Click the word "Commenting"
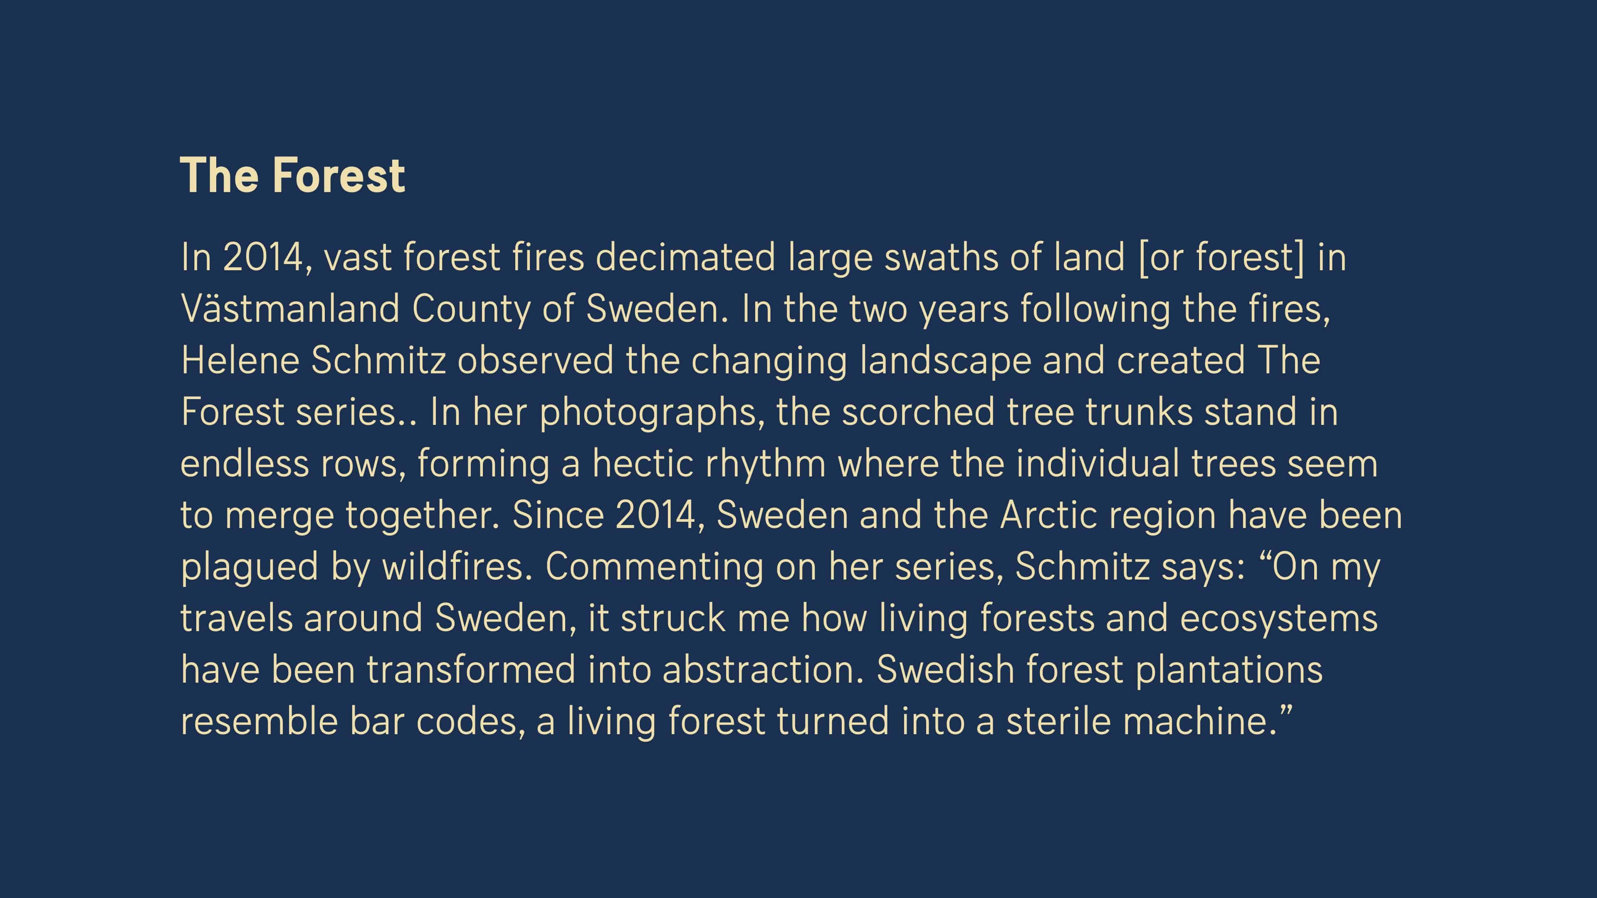This screenshot has height=898, width=1597. (x=654, y=566)
